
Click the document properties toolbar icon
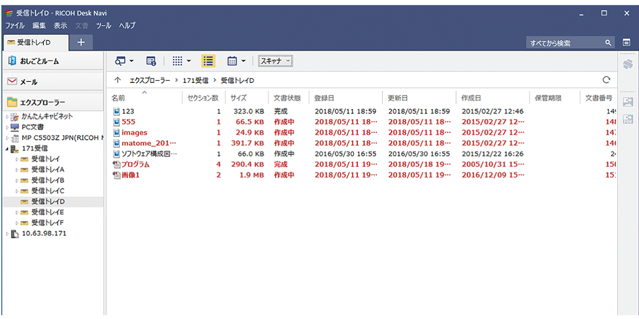coord(151,61)
